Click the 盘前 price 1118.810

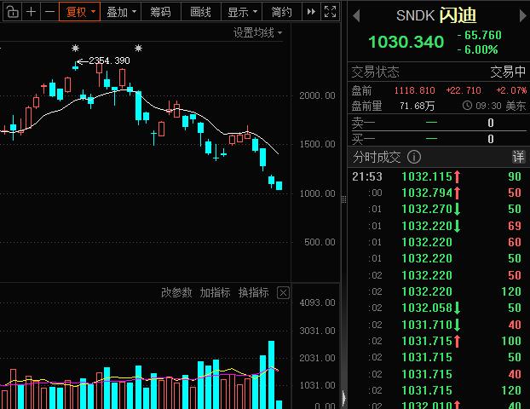pos(415,90)
